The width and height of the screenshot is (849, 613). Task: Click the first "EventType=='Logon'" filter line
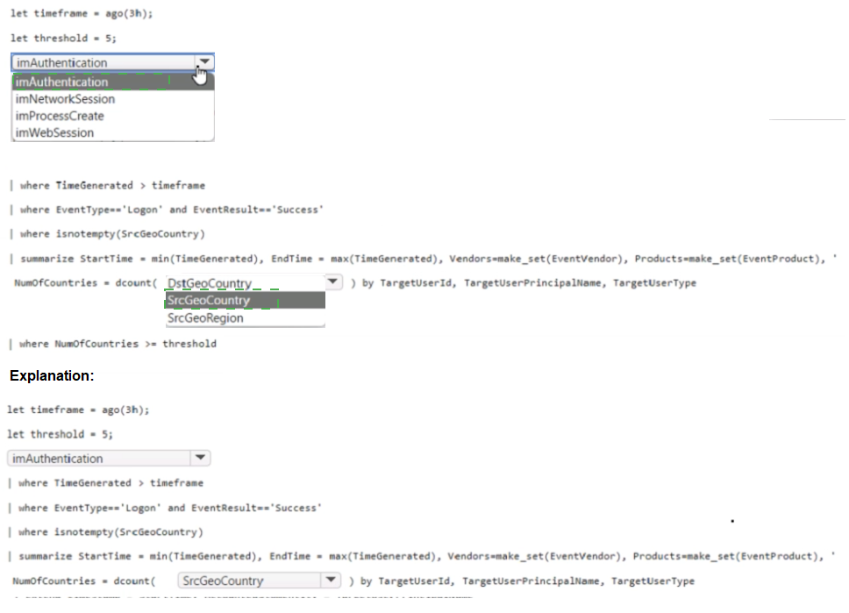(x=171, y=210)
